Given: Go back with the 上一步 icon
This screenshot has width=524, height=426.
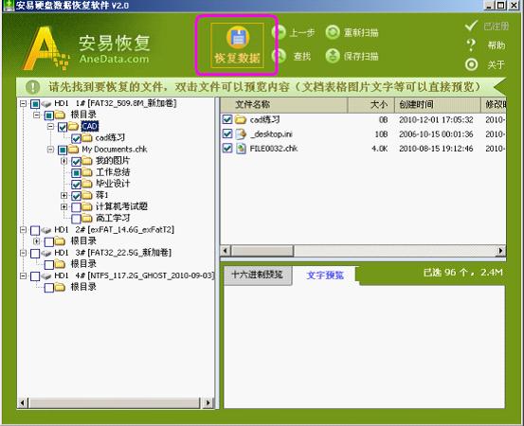Looking at the screenshot, I should click(279, 32).
